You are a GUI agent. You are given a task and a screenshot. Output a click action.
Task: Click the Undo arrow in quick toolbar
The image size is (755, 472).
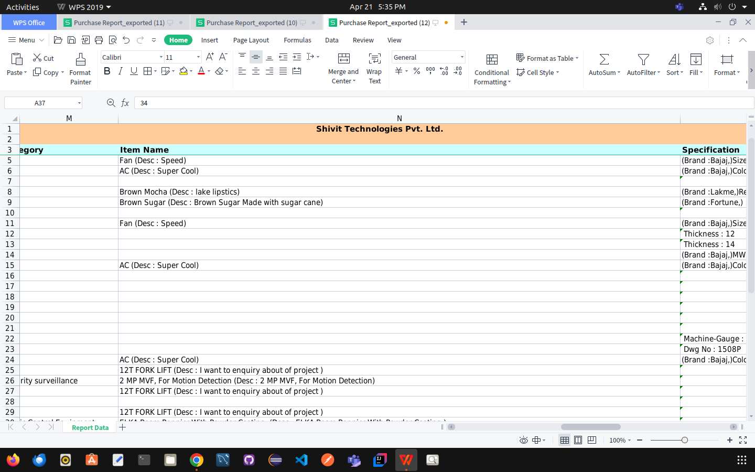[126, 40]
